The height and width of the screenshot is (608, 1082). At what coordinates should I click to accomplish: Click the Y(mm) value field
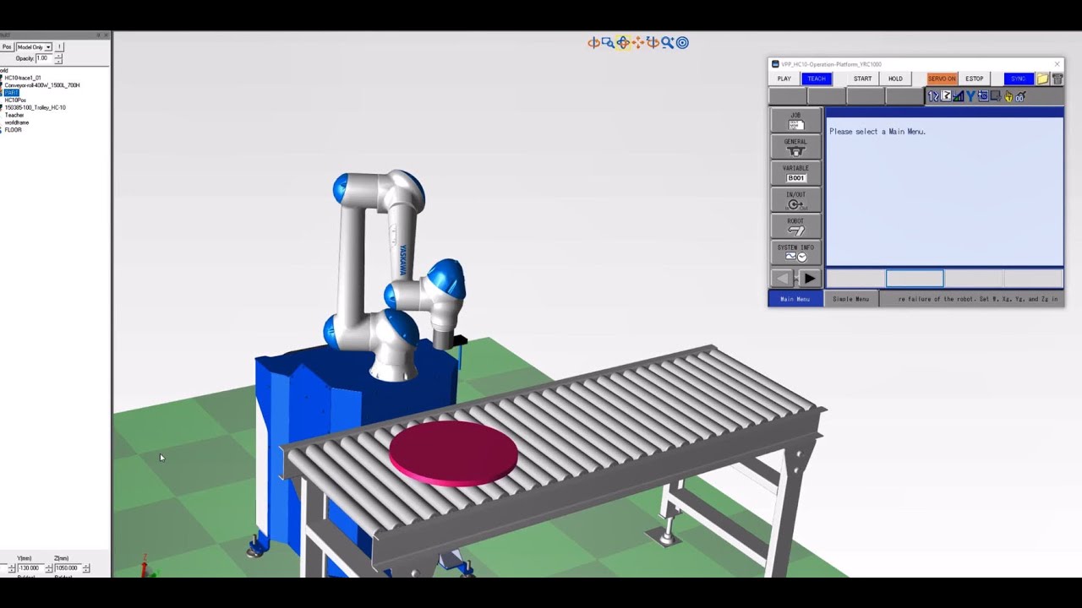(x=31, y=568)
